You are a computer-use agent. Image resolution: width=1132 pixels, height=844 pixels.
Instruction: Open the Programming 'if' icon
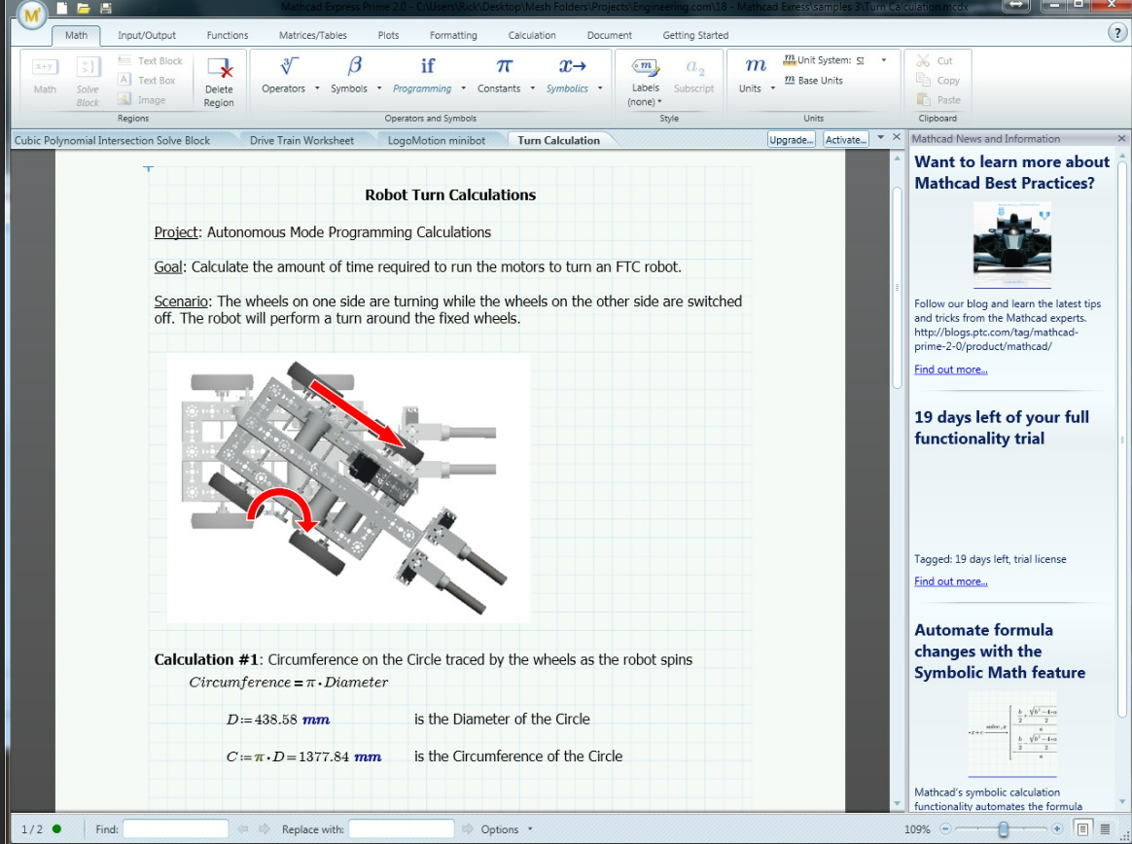(427, 66)
